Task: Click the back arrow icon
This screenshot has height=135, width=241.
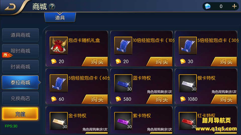Action: click(11, 7)
